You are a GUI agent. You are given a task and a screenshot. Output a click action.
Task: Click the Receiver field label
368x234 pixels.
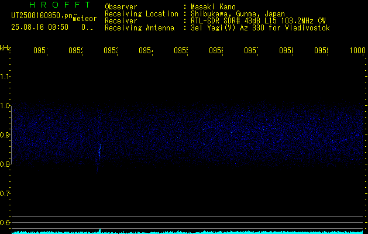[x=121, y=21]
